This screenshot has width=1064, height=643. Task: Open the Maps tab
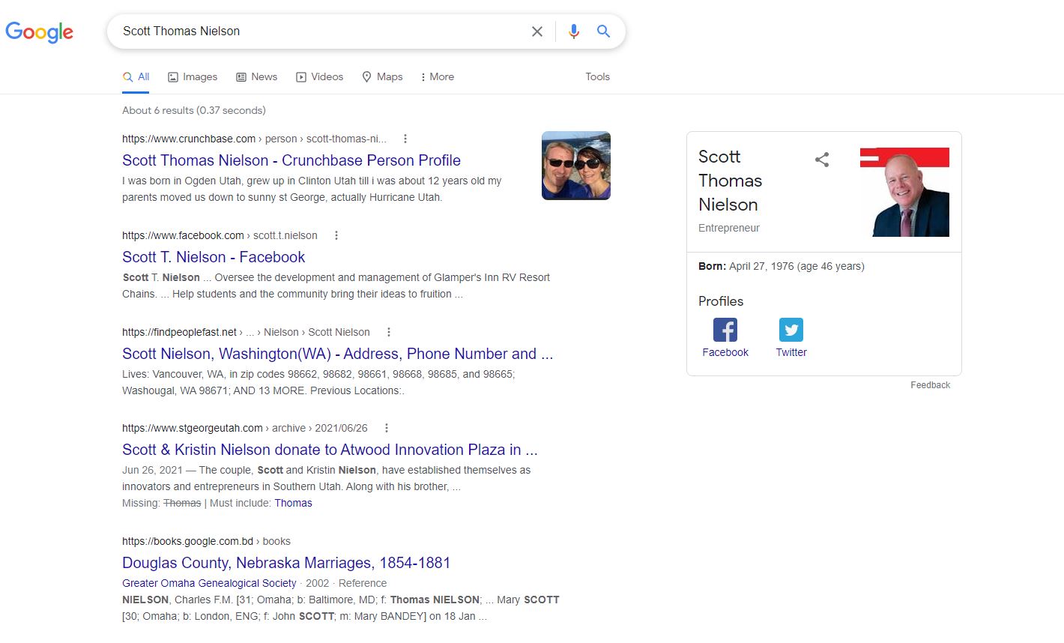tap(382, 76)
